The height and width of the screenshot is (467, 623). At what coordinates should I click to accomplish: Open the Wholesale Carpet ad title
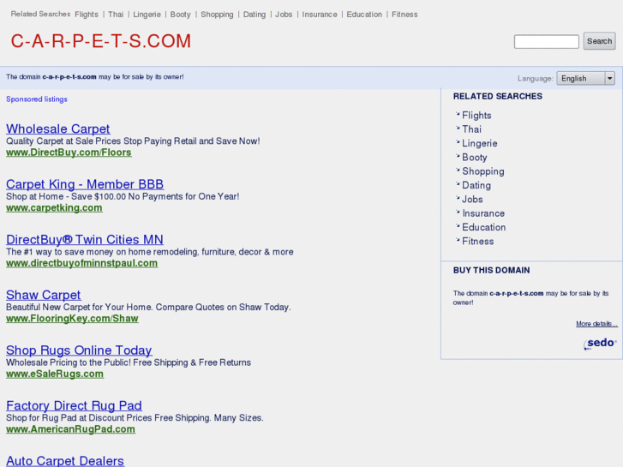58,129
